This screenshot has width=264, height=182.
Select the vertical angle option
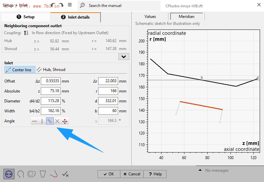42,121
